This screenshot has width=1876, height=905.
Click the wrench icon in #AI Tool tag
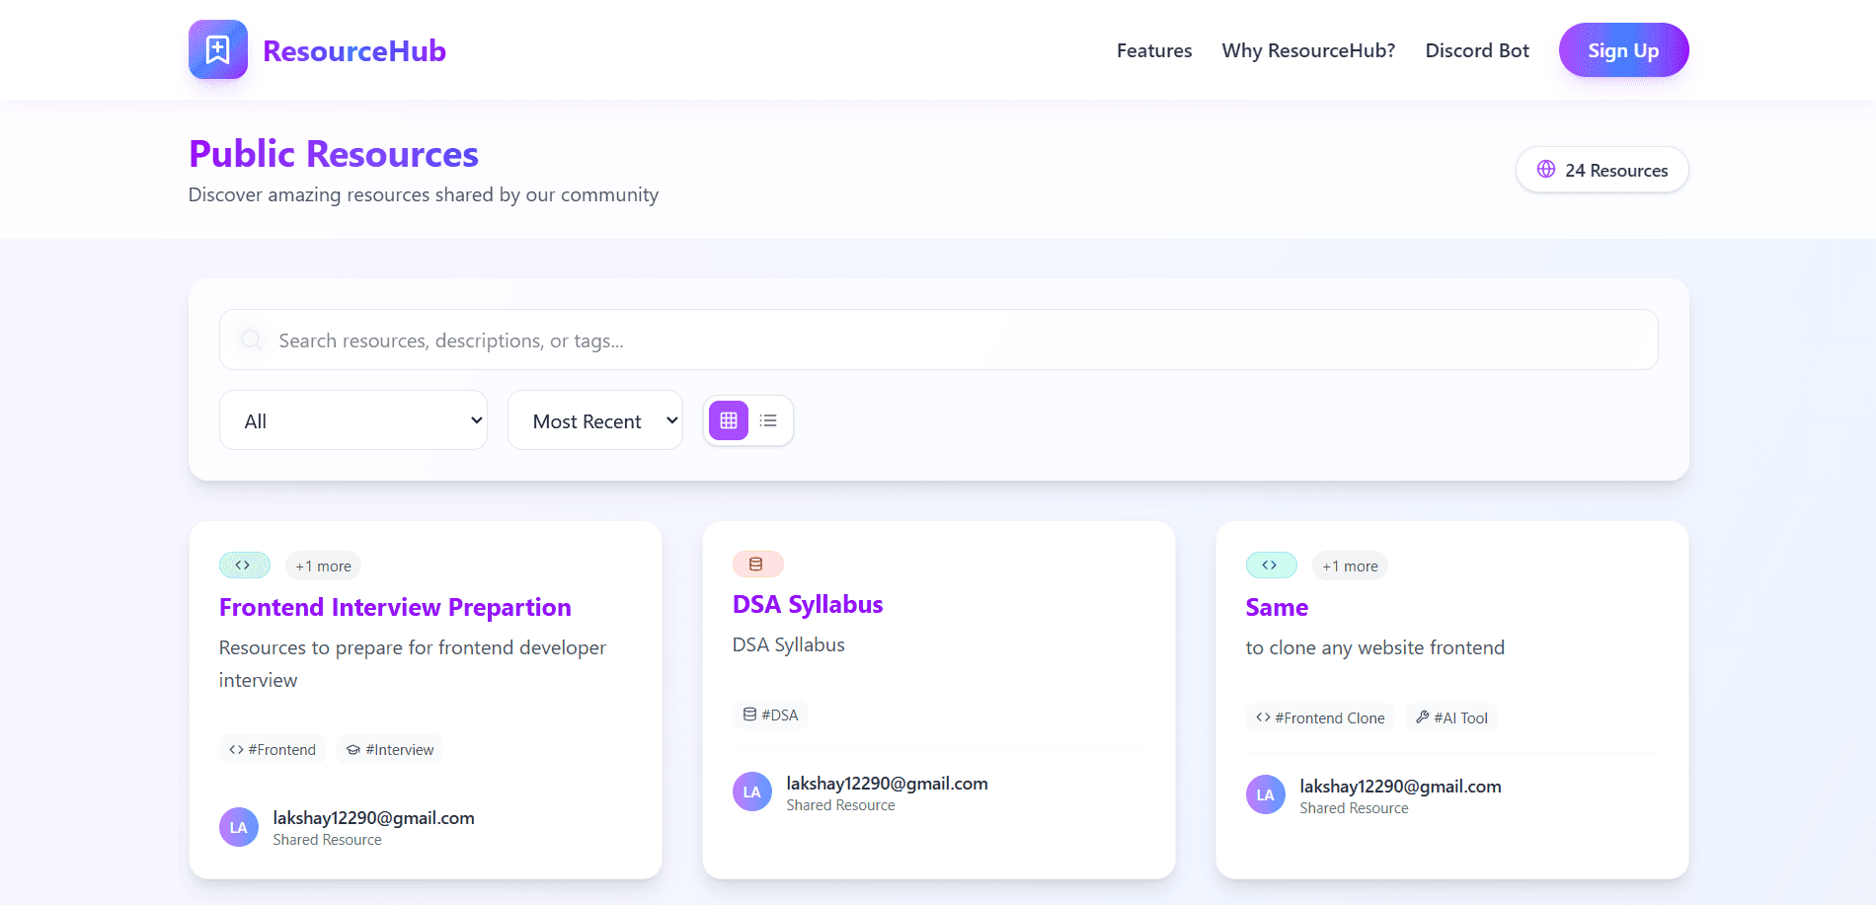click(x=1422, y=717)
